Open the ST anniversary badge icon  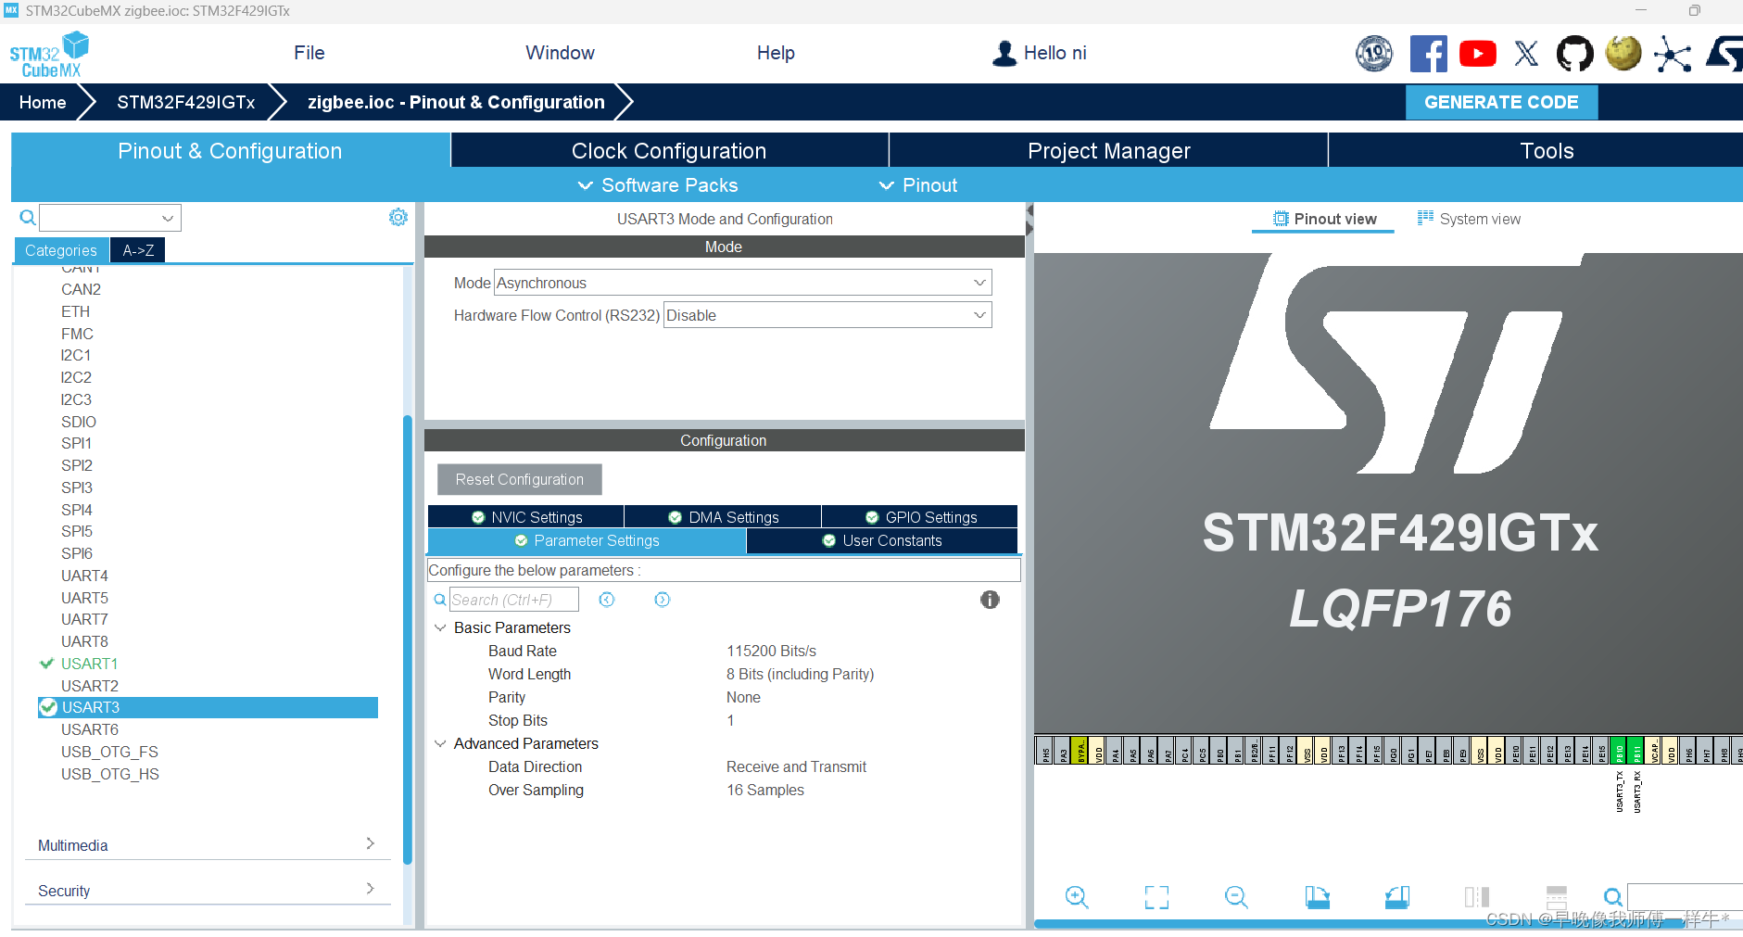tap(1374, 54)
